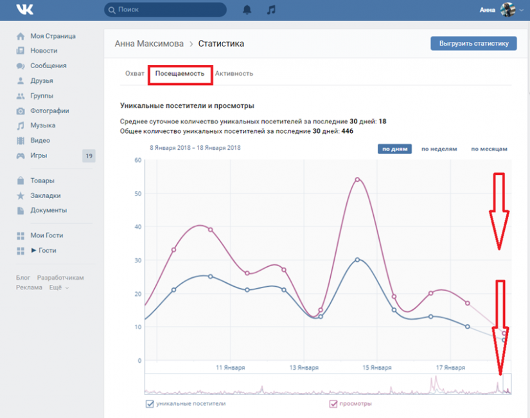Image resolution: width=530 pixels, height=418 pixels.
Task: Toggle the уникальные посетители checkbox
Action: (150, 404)
